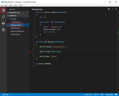This screenshot has width=119, height=96.
Task: Click the "function Do-Work" declaration line
Action: pyautogui.click(x=50, y=42)
